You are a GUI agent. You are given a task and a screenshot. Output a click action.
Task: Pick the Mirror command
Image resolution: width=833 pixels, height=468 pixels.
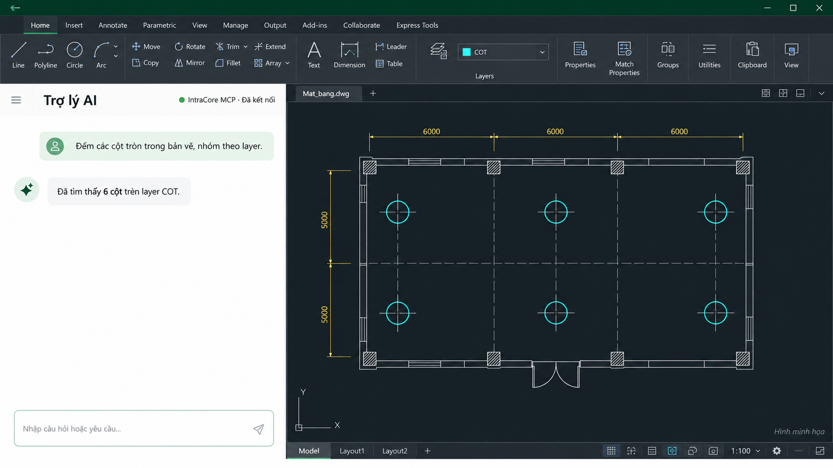point(190,63)
